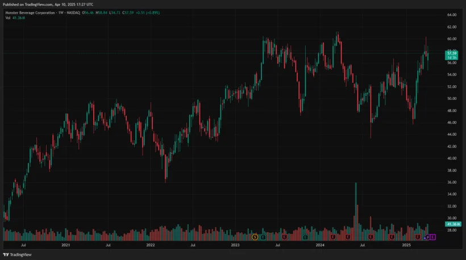Click the 62.00 price axis label
The height and width of the screenshot is (260, 466).
(452, 27)
